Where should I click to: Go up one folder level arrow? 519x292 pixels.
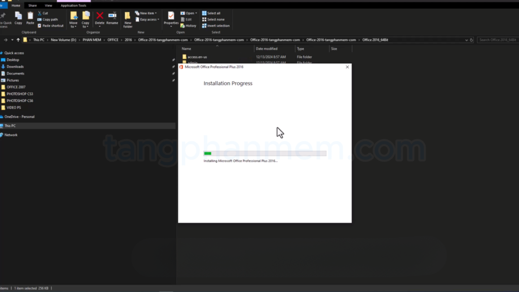pyautogui.click(x=18, y=40)
